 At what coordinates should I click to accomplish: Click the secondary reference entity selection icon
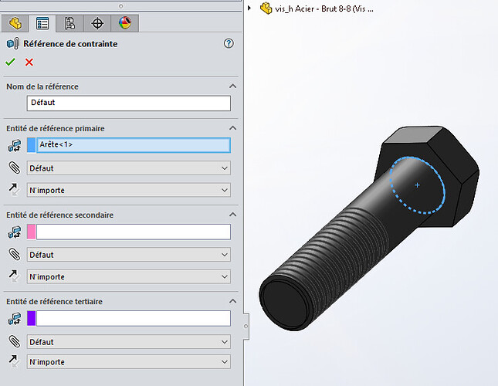click(14, 232)
